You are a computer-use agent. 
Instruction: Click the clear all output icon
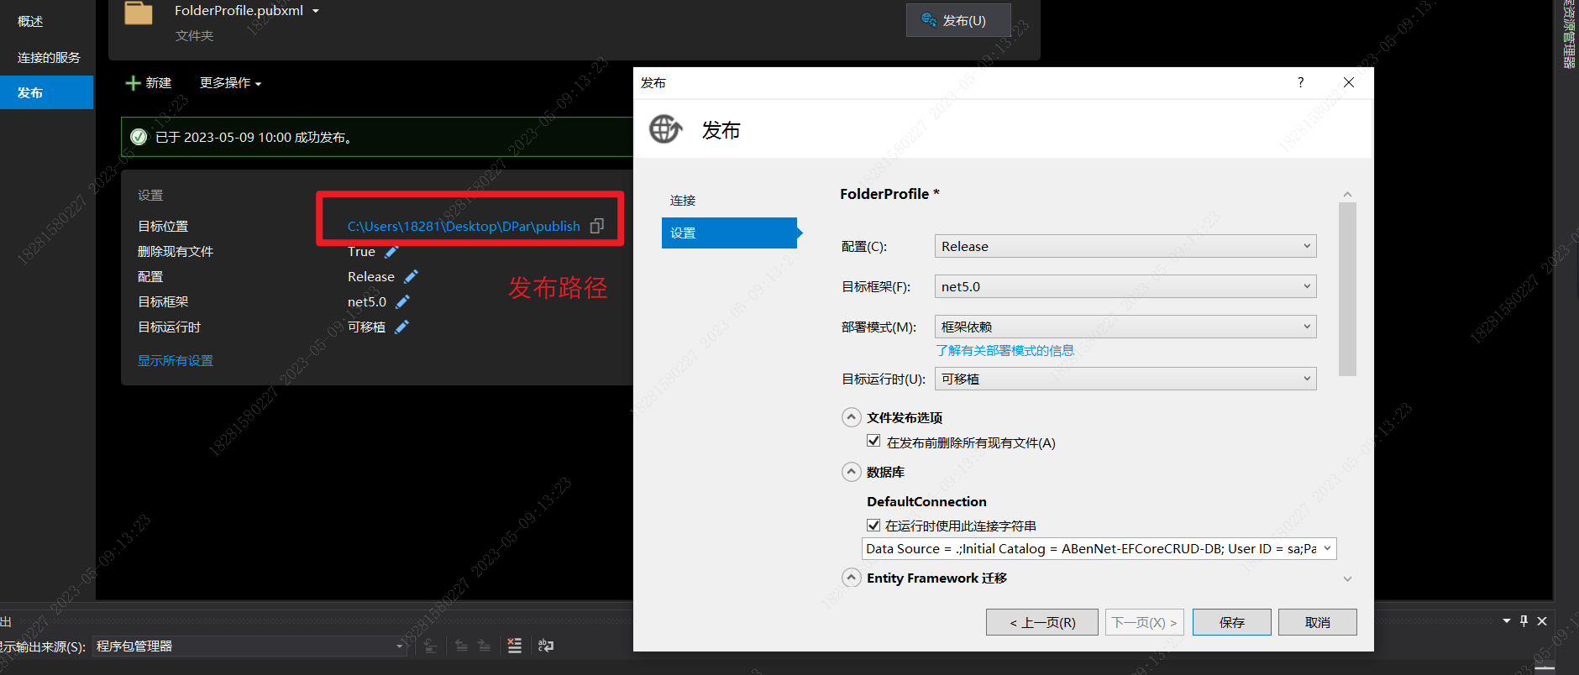[x=515, y=646]
